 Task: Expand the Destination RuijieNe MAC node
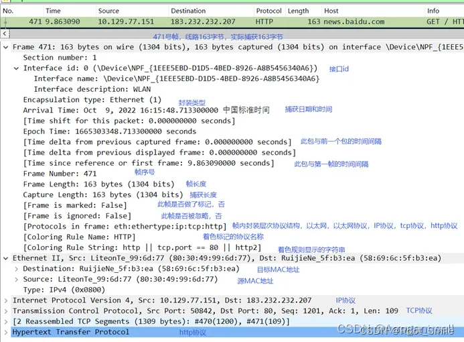point(17,269)
